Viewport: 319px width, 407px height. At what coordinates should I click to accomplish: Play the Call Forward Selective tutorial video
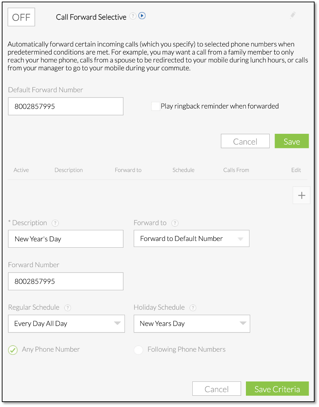coord(142,16)
